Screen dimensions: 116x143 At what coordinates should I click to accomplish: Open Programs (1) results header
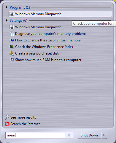pos(20,7)
